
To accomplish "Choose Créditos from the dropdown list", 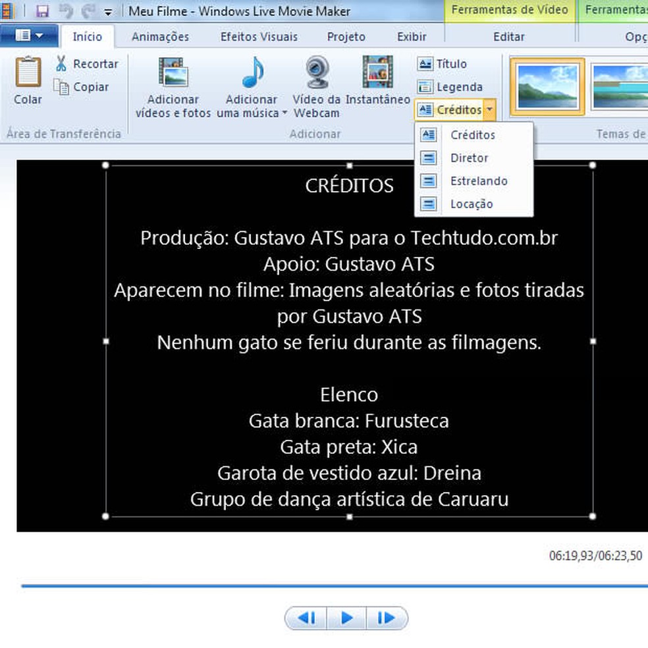I will tap(473, 135).
